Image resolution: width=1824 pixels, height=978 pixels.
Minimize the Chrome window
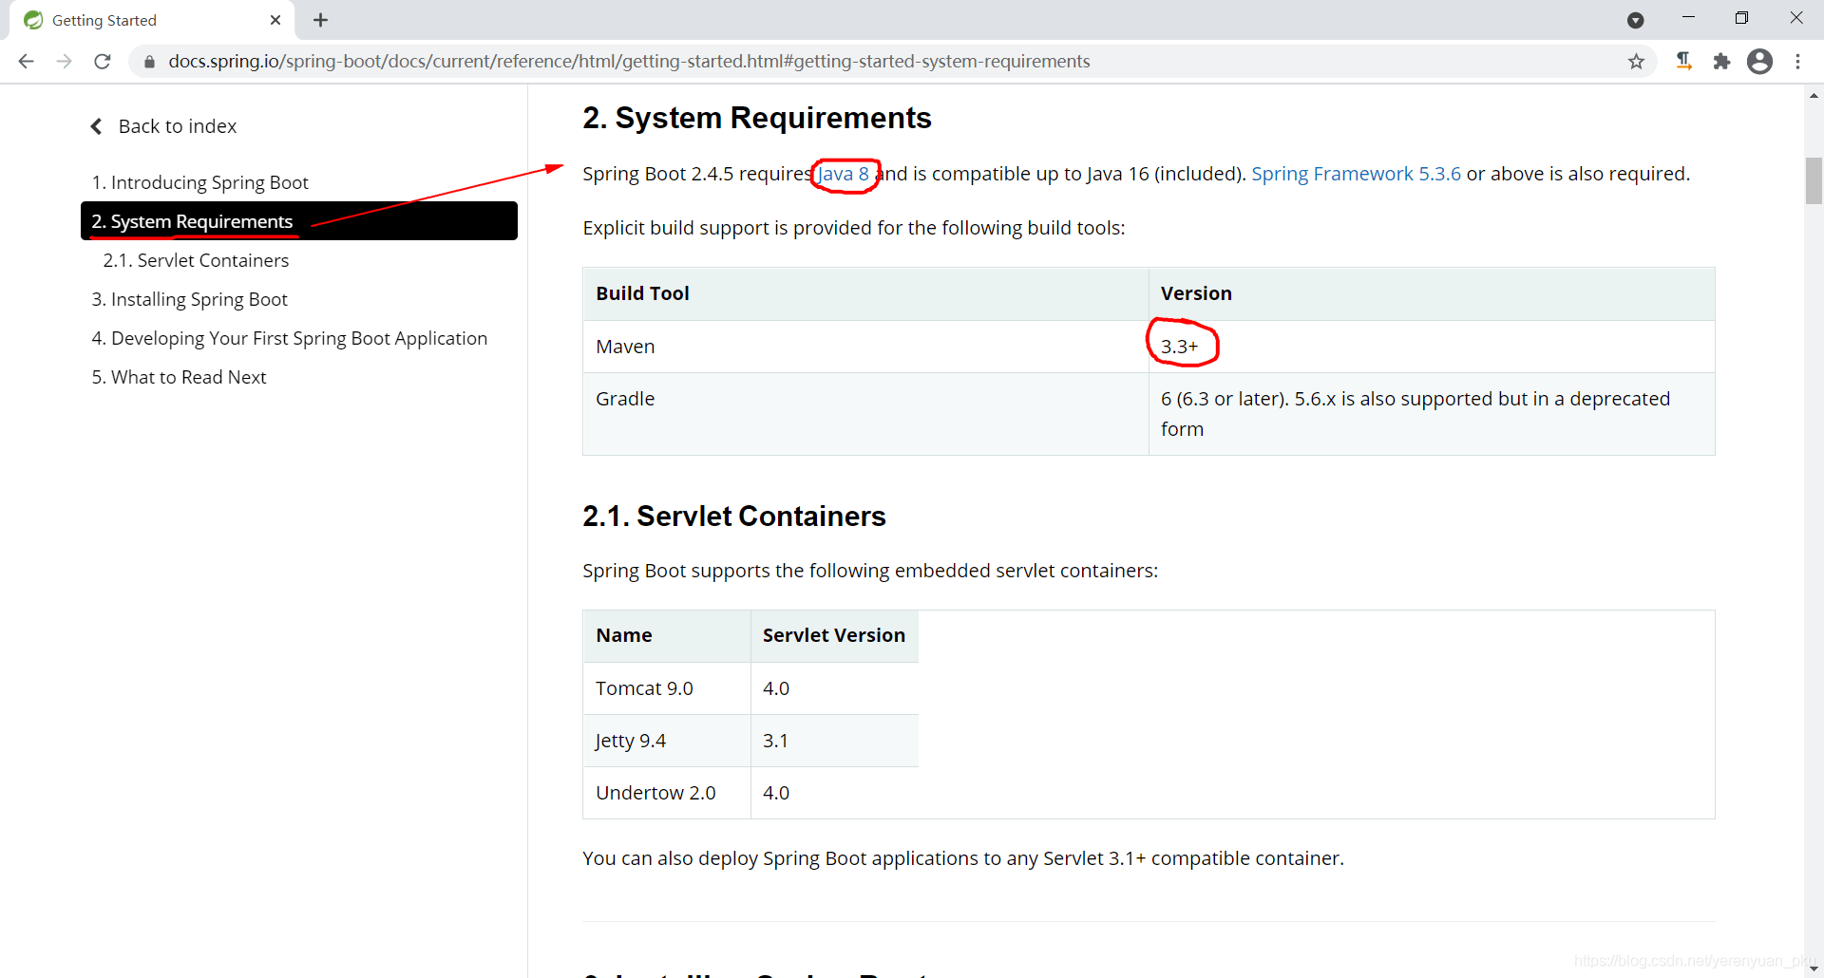click(x=1688, y=17)
